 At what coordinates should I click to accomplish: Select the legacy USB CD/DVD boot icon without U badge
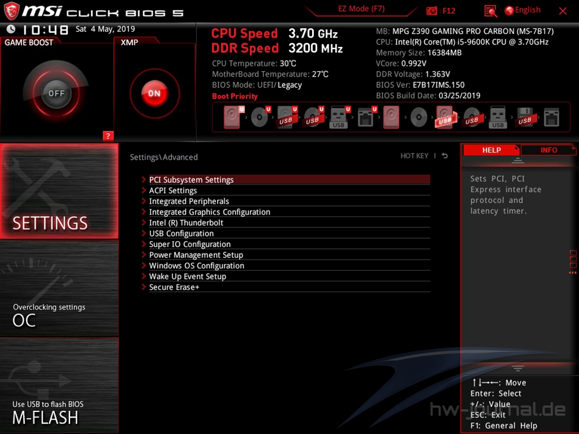click(x=472, y=117)
